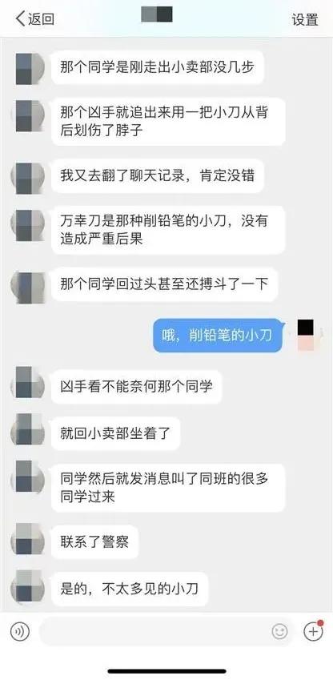Select message 万幸刀是那种削铅笔的小刀
This screenshot has height=680, width=333.
pyautogui.click(x=168, y=230)
